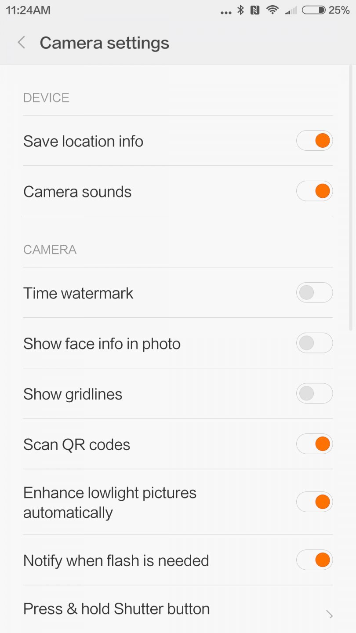
Task: Turn on Show face info toggle
Action: coord(314,343)
